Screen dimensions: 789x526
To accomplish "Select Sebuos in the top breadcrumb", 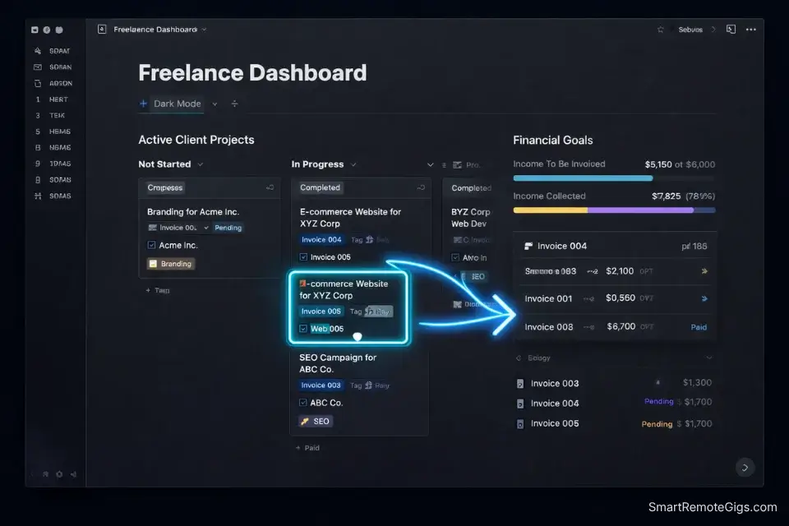I will [x=691, y=29].
